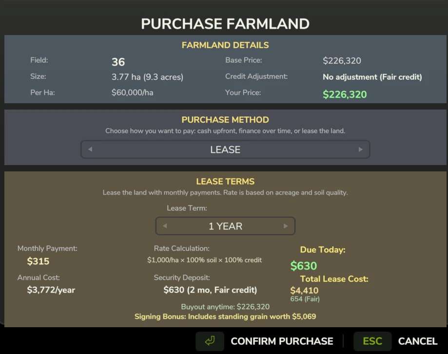Click the Security Deposit $630 value

click(x=210, y=290)
